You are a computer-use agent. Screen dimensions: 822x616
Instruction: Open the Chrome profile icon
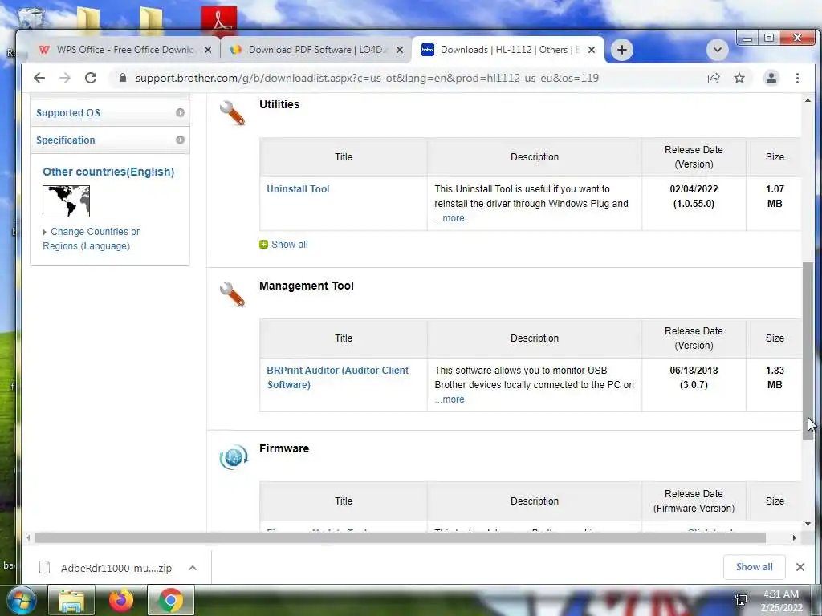[x=771, y=78]
